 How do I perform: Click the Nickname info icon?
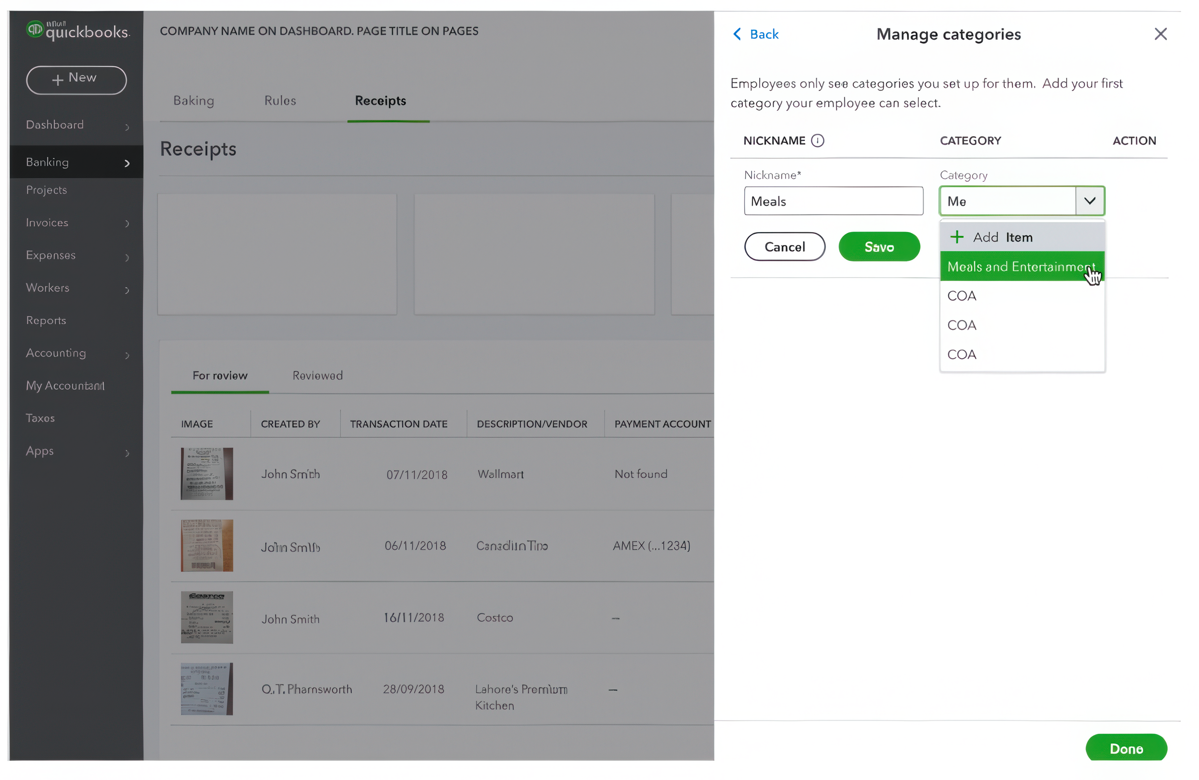point(818,140)
